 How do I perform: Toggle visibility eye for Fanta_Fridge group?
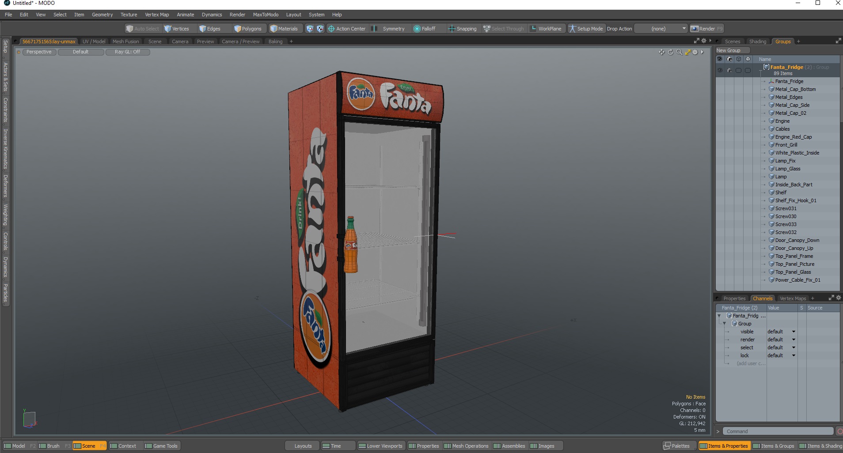(x=720, y=70)
